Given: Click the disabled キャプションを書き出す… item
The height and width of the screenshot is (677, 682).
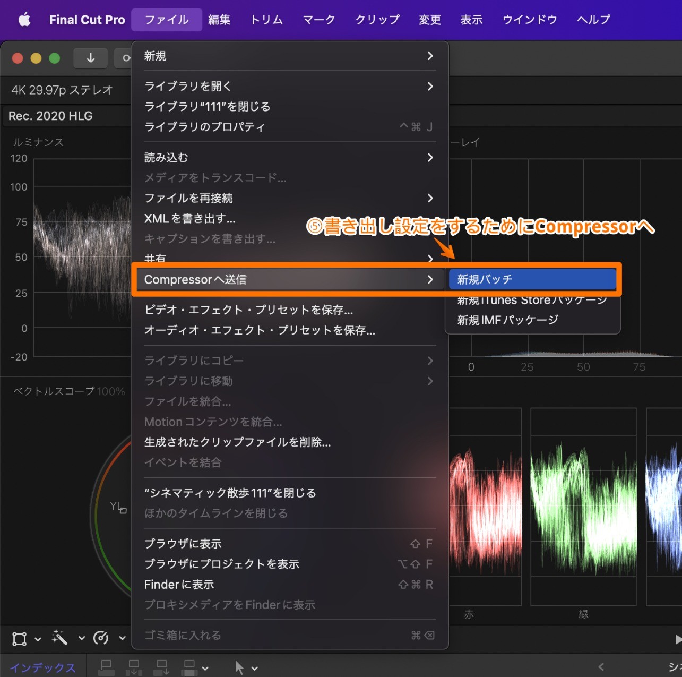Looking at the screenshot, I should (x=290, y=239).
